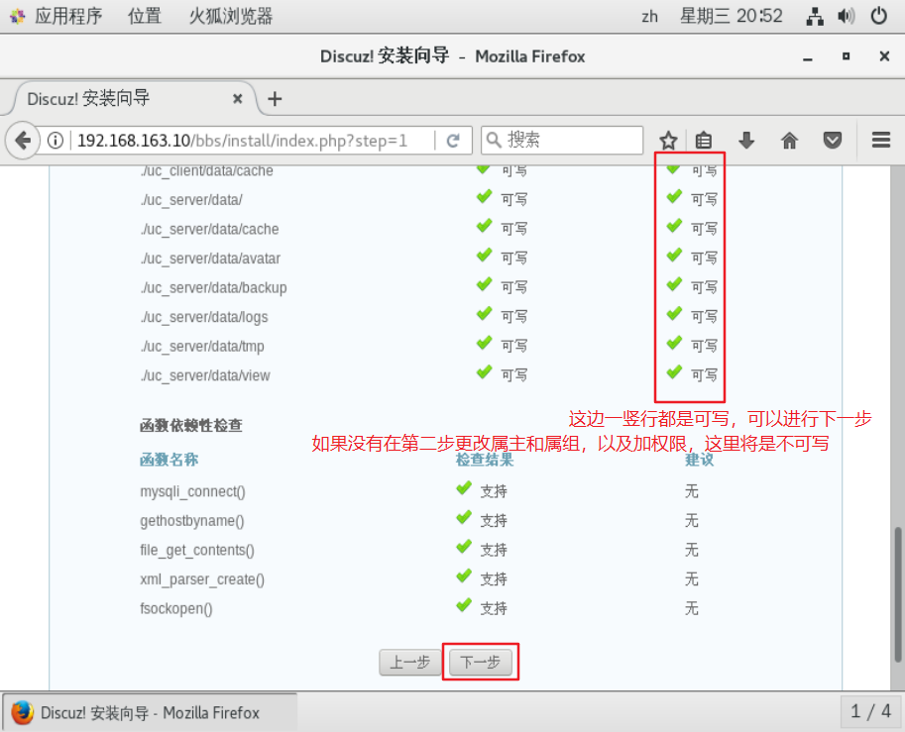Image resolution: width=905 pixels, height=732 pixels.
Task: Open the network status tray icon
Action: tap(815, 16)
